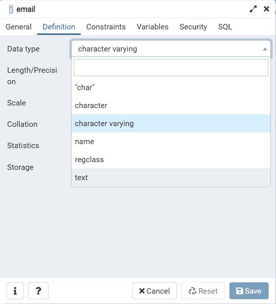
Task: Choose the character data type option
Action: pyautogui.click(x=91, y=105)
